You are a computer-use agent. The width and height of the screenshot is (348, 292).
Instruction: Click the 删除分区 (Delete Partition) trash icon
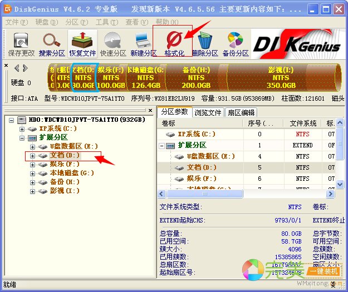[205, 44]
